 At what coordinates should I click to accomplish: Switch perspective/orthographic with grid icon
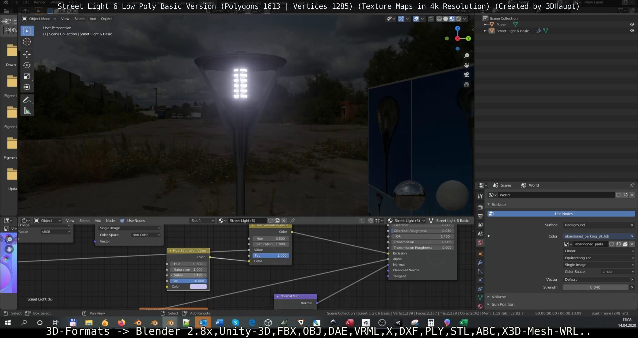[466, 85]
